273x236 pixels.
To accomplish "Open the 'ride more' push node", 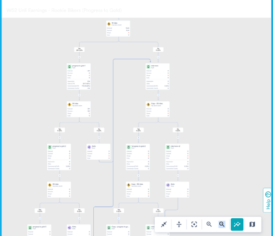I will click(x=157, y=66).
